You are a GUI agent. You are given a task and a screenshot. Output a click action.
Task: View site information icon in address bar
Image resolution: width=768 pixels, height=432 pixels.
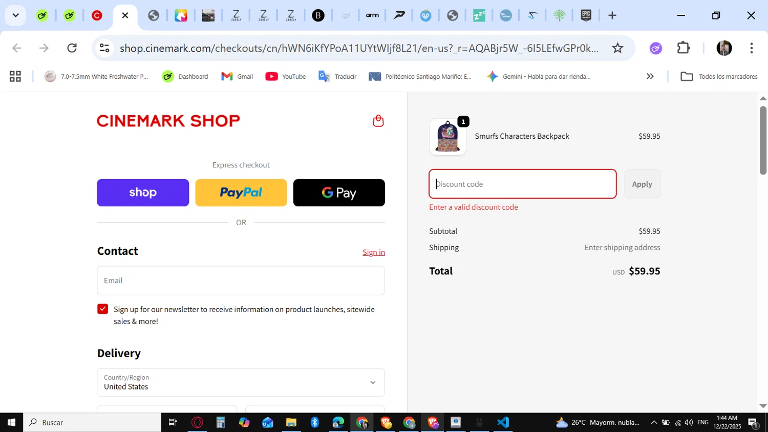click(x=104, y=48)
